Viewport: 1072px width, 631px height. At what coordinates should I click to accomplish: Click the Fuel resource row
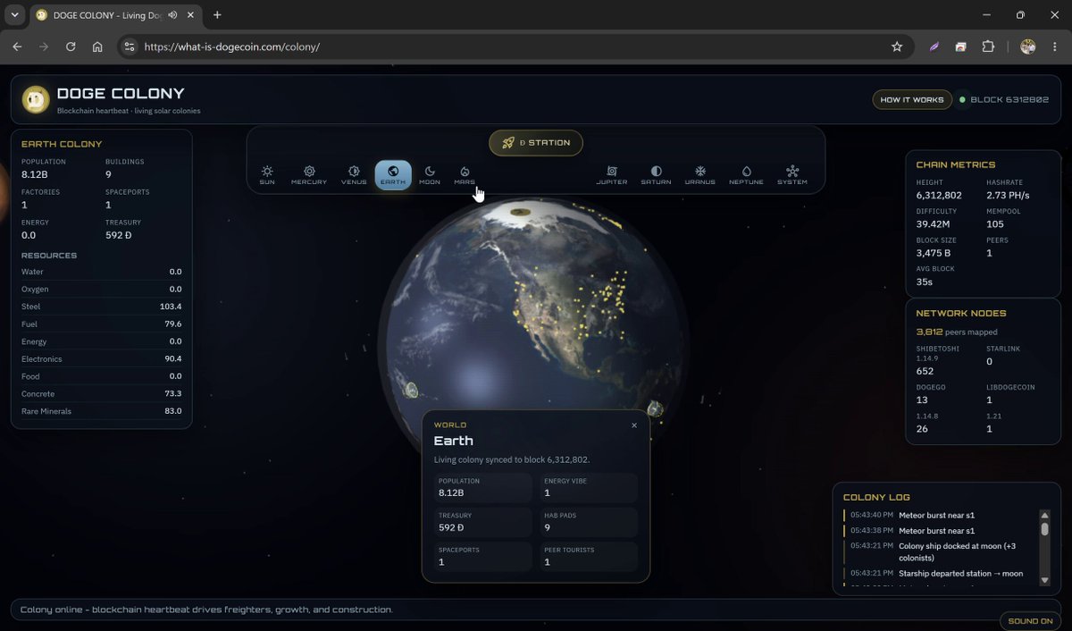click(102, 324)
